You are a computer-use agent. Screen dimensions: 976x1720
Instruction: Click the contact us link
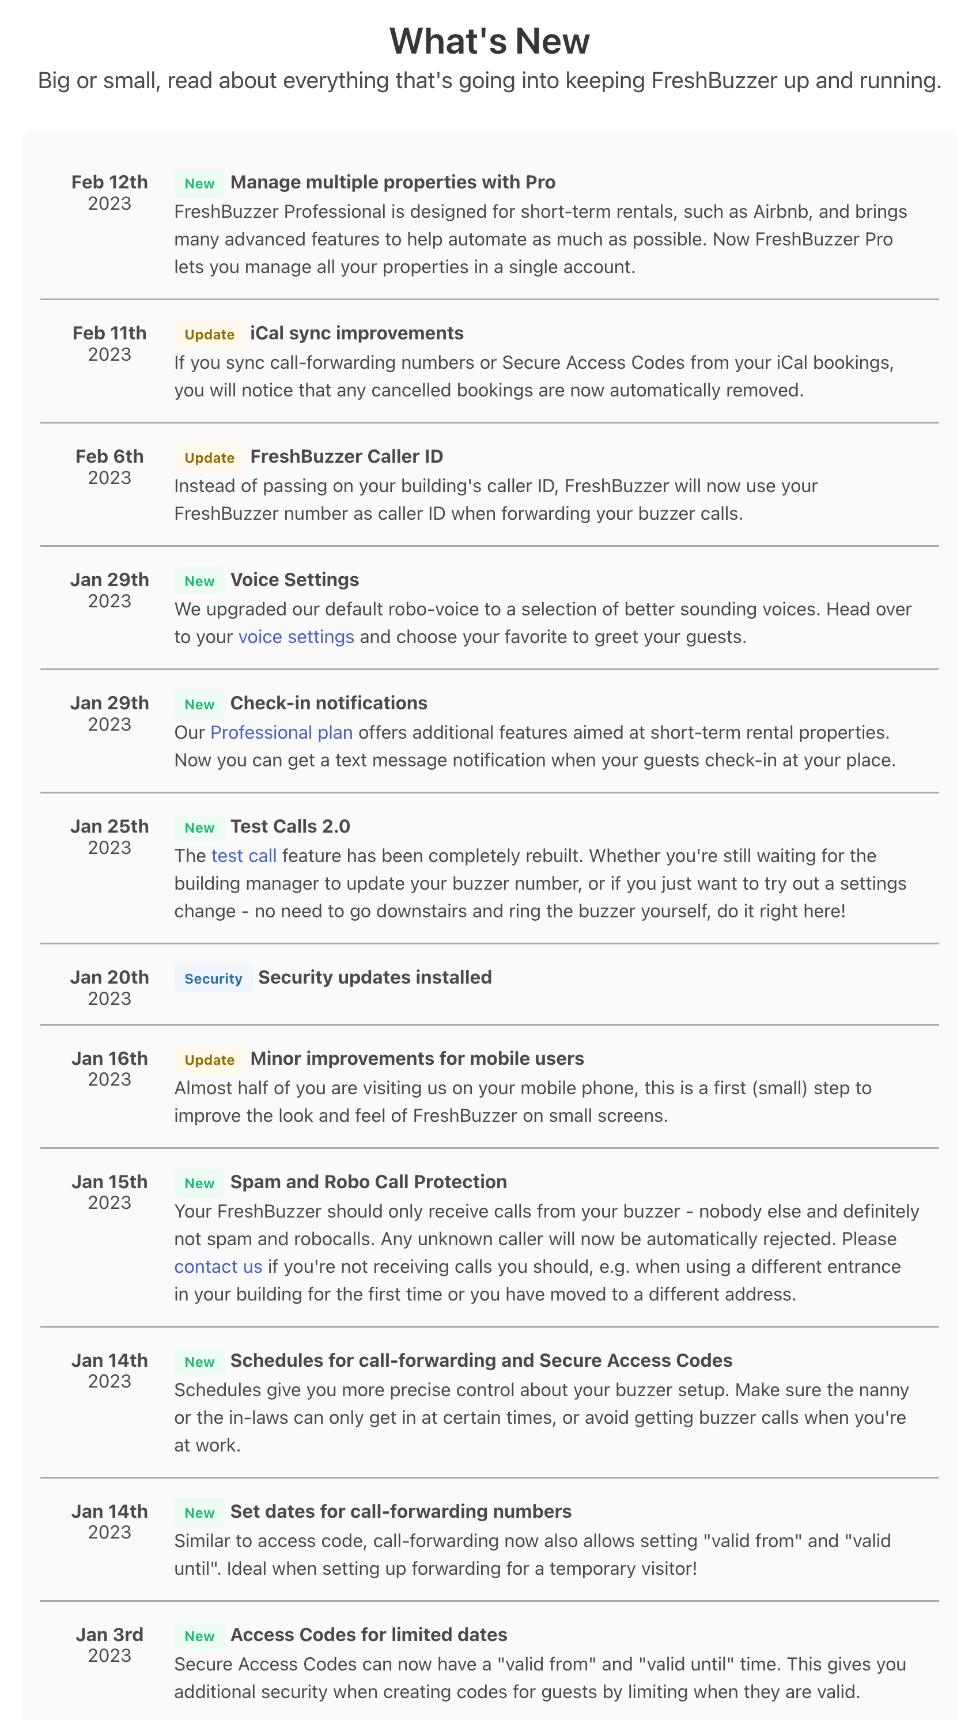218,1266
